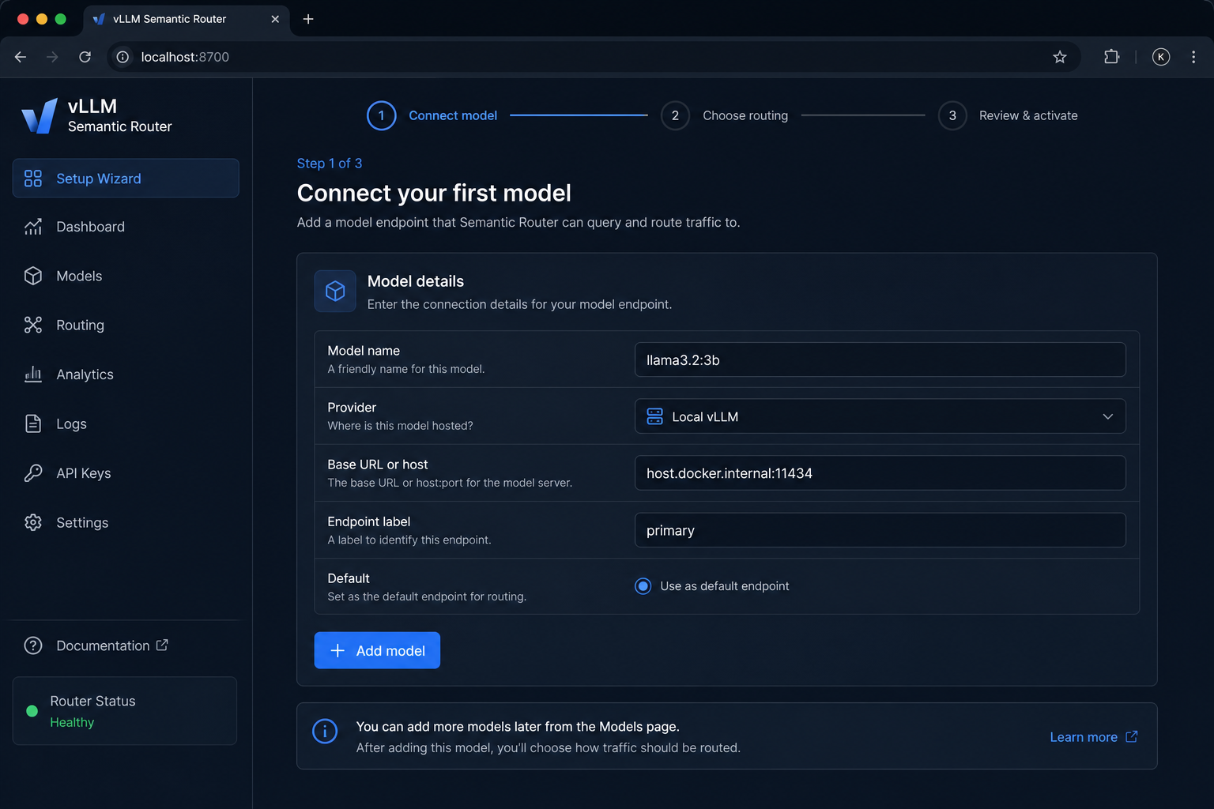This screenshot has width=1214, height=809.
Task: Click the localhost:8700 address bar
Action: click(x=593, y=57)
